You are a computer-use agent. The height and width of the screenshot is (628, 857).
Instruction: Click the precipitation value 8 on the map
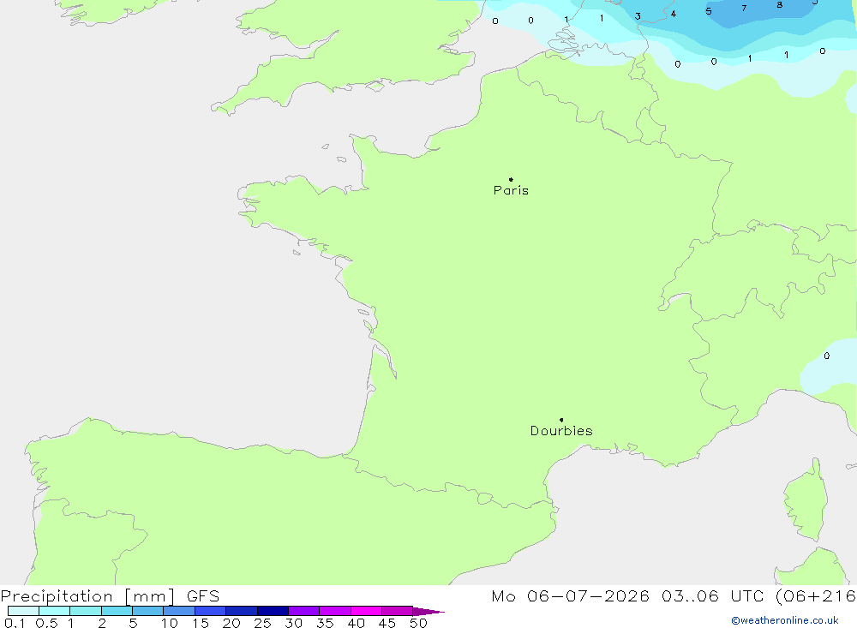coord(779,5)
